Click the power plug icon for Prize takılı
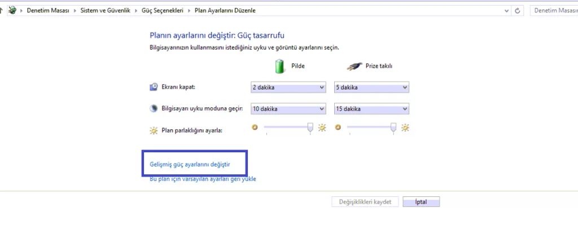The height and width of the screenshot is (242, 578). point(356,65)
